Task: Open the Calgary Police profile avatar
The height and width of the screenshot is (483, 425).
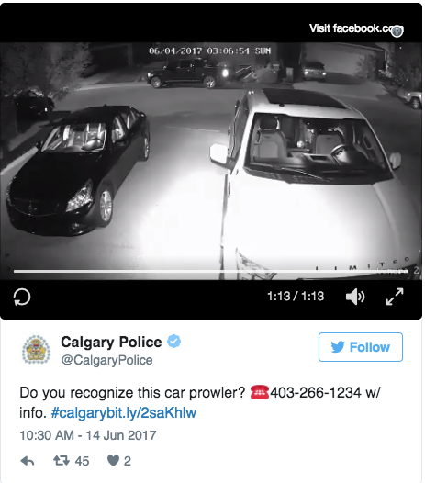Action: pos(36,349)
